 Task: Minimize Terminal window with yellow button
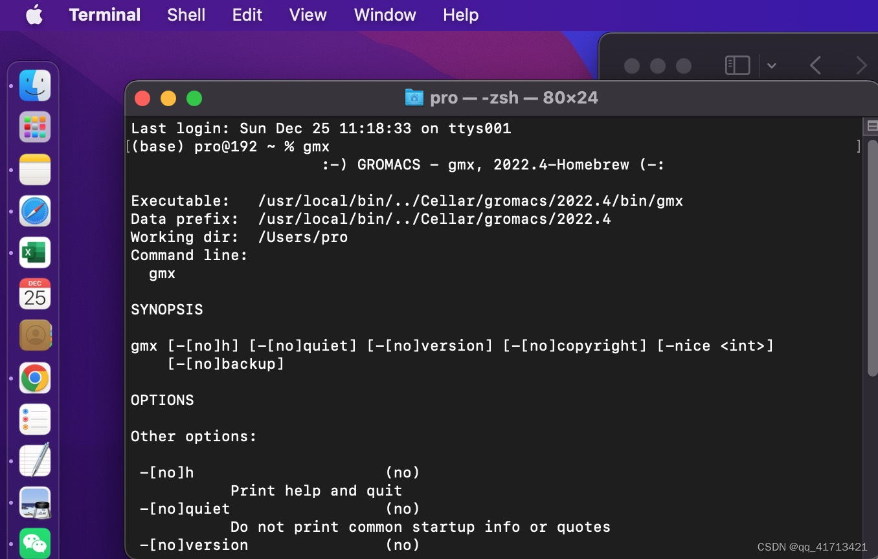coord(168,98)
